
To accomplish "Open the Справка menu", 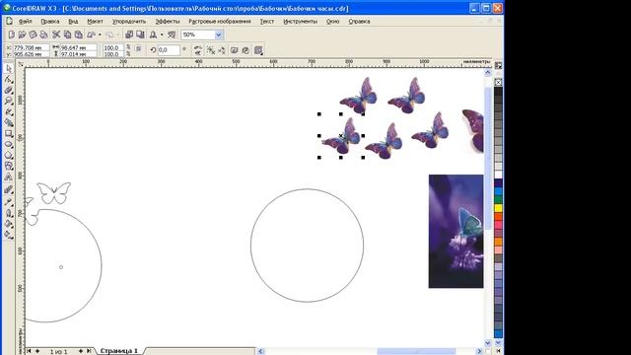I will [x=359, y=22].
